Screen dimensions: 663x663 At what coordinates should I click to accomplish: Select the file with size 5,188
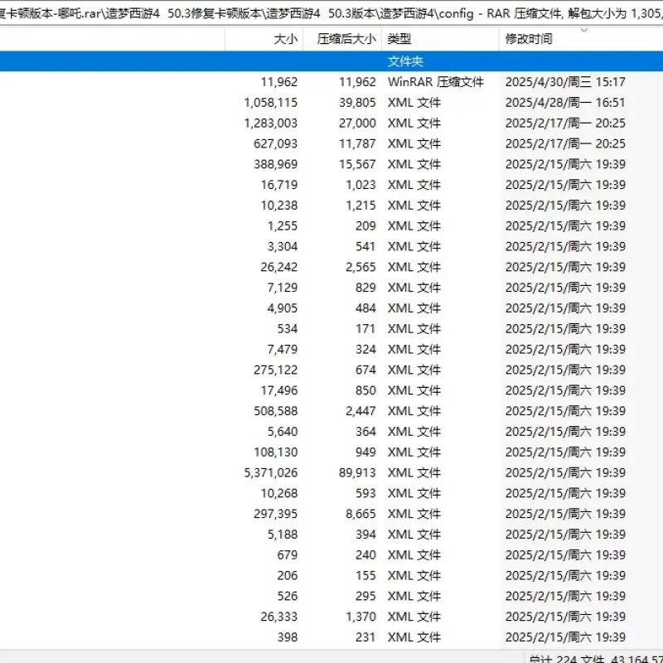point(283,535)
